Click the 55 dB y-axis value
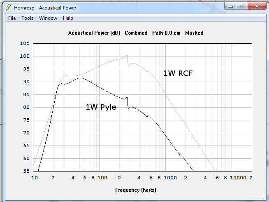The height and width of the screenshot is (202, 269). pos(26,171)
